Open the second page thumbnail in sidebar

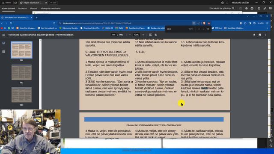(x=21, y=72)
